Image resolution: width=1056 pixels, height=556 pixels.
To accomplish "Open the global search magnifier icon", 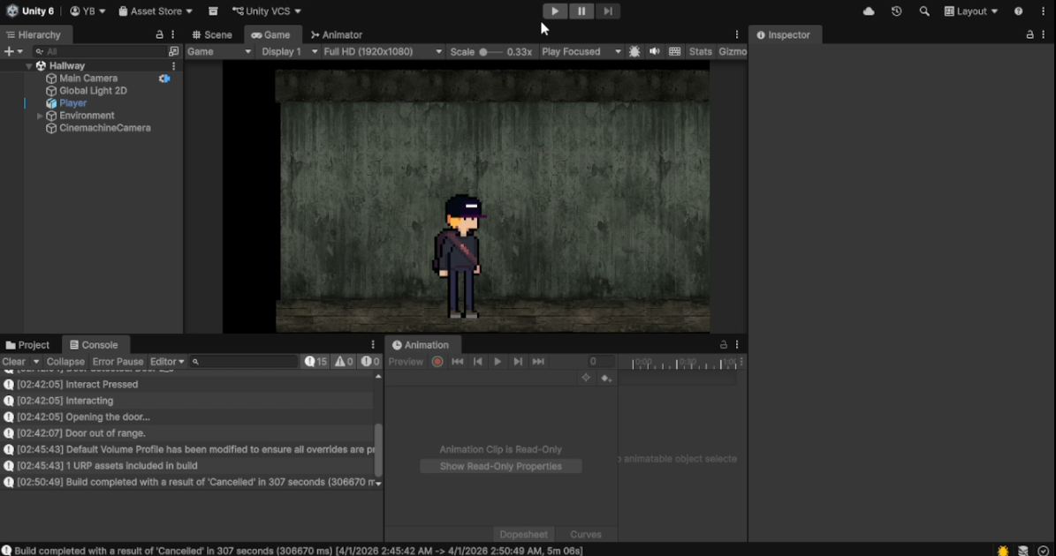I will 924,11.
